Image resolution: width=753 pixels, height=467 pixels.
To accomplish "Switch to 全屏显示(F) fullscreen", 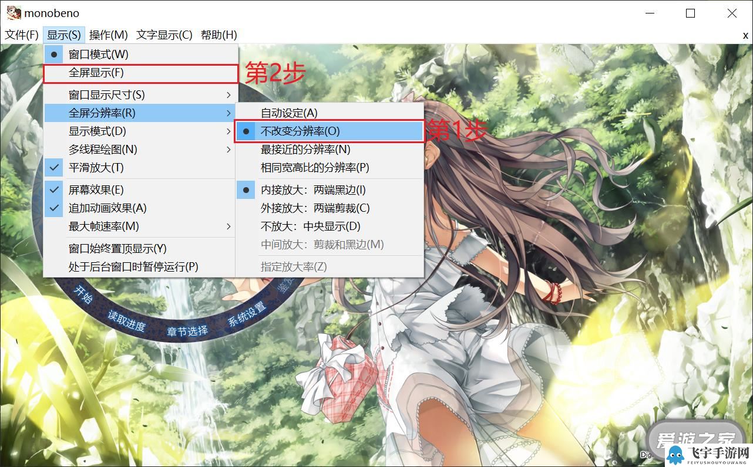I will (140, 73).
